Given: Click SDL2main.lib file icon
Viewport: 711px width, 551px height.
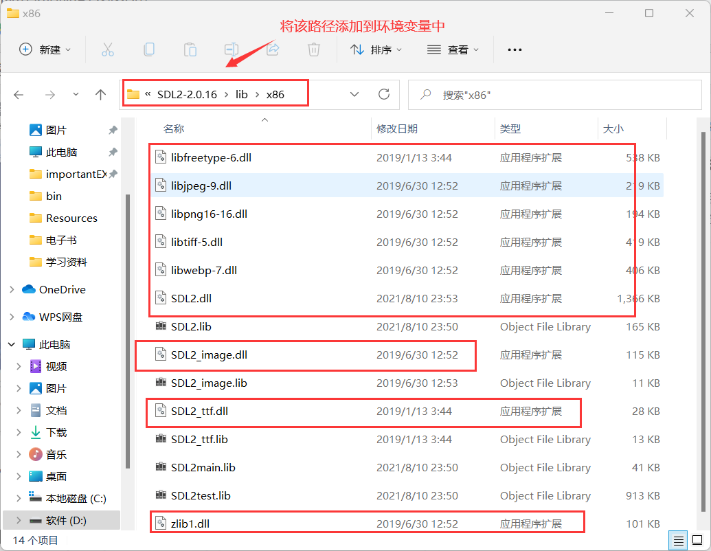Looking at the screenshot, I should pyautogui.click(x=161, y=466).
